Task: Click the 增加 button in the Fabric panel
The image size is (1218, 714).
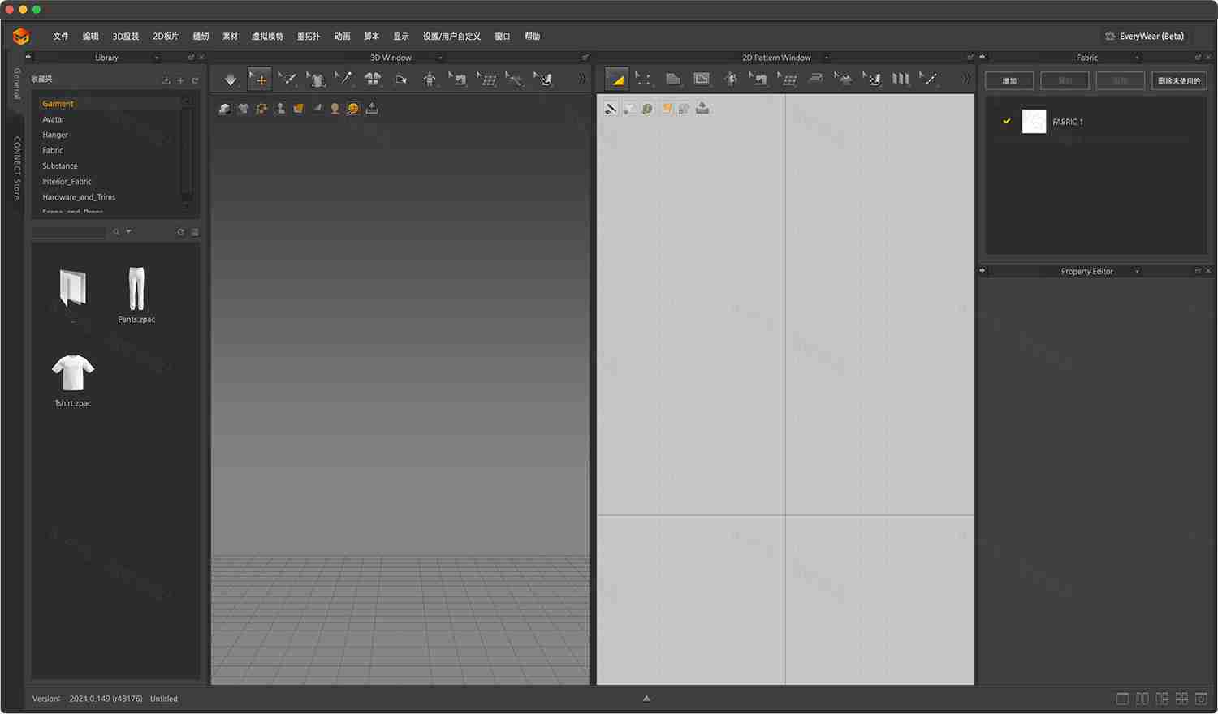Action: [1009, 80]
